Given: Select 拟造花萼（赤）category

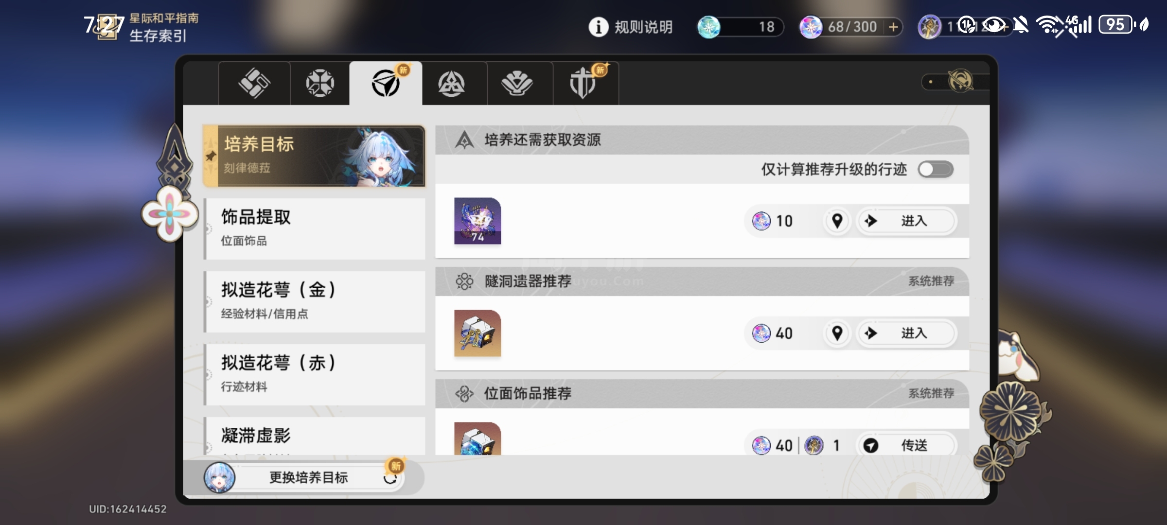Looking at the screenshot, I should (x=315, y=374).
